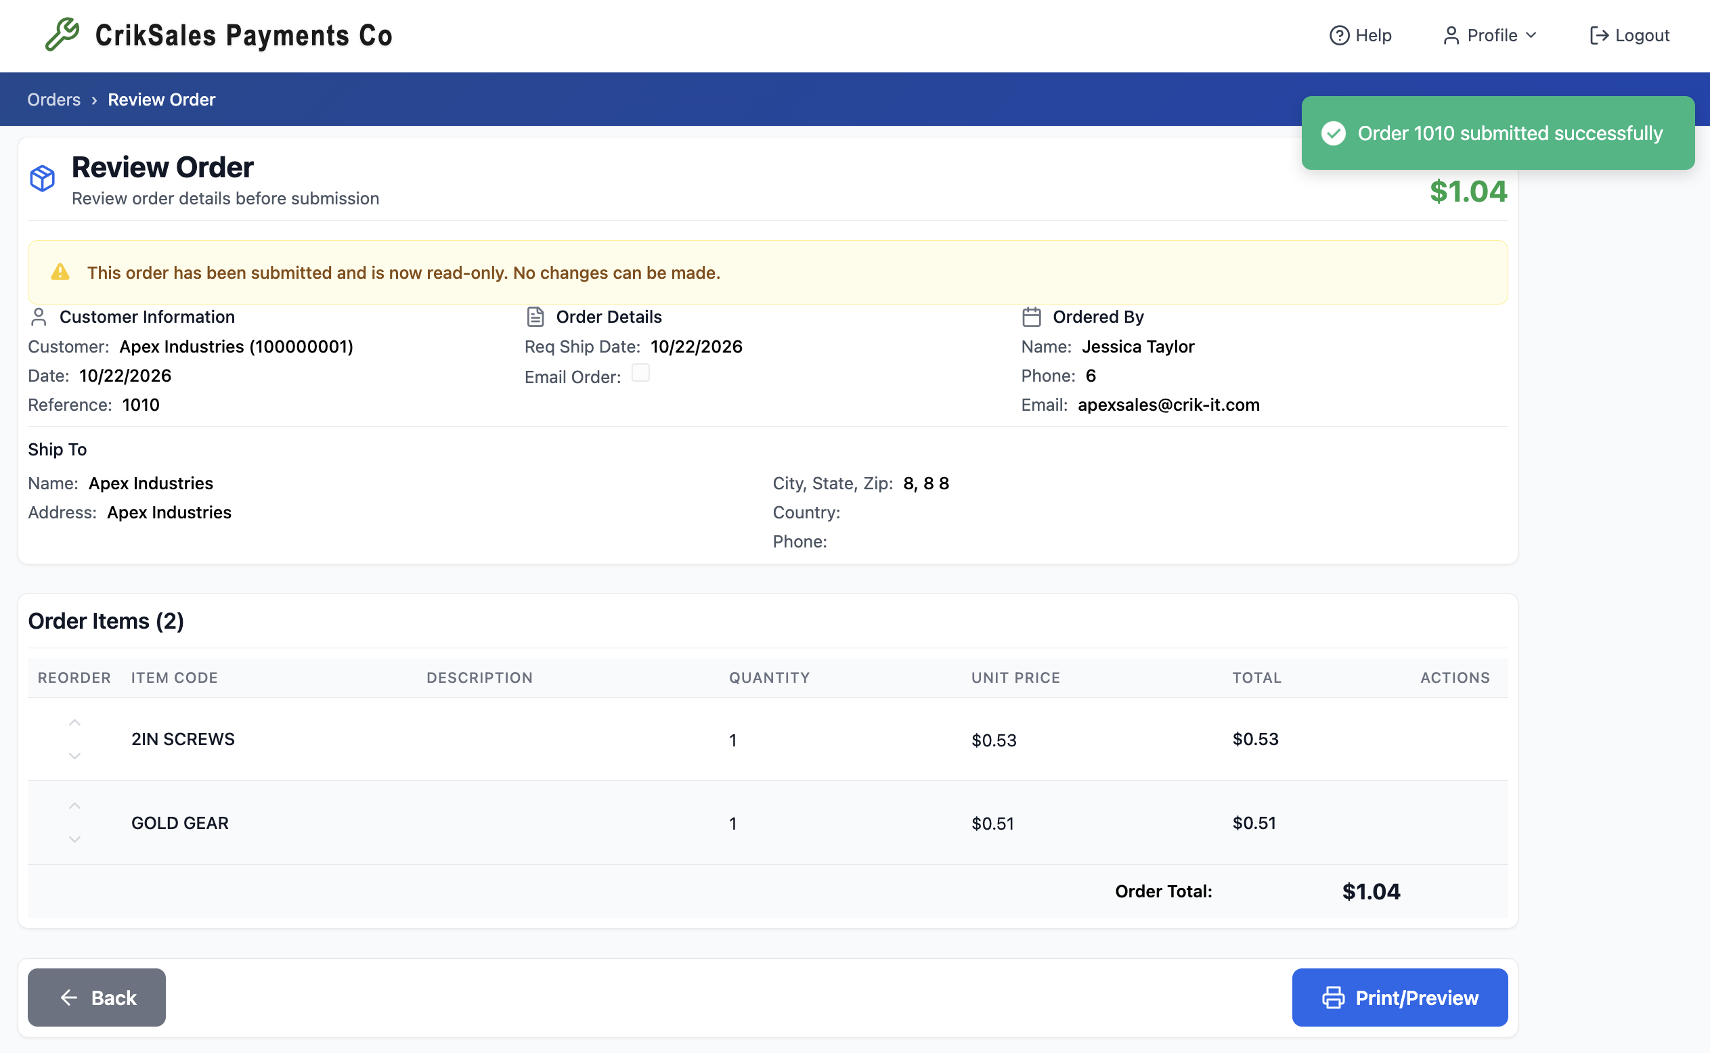
Task: Click the '$0.51' unit price cell
Action: tap(992, 824)
